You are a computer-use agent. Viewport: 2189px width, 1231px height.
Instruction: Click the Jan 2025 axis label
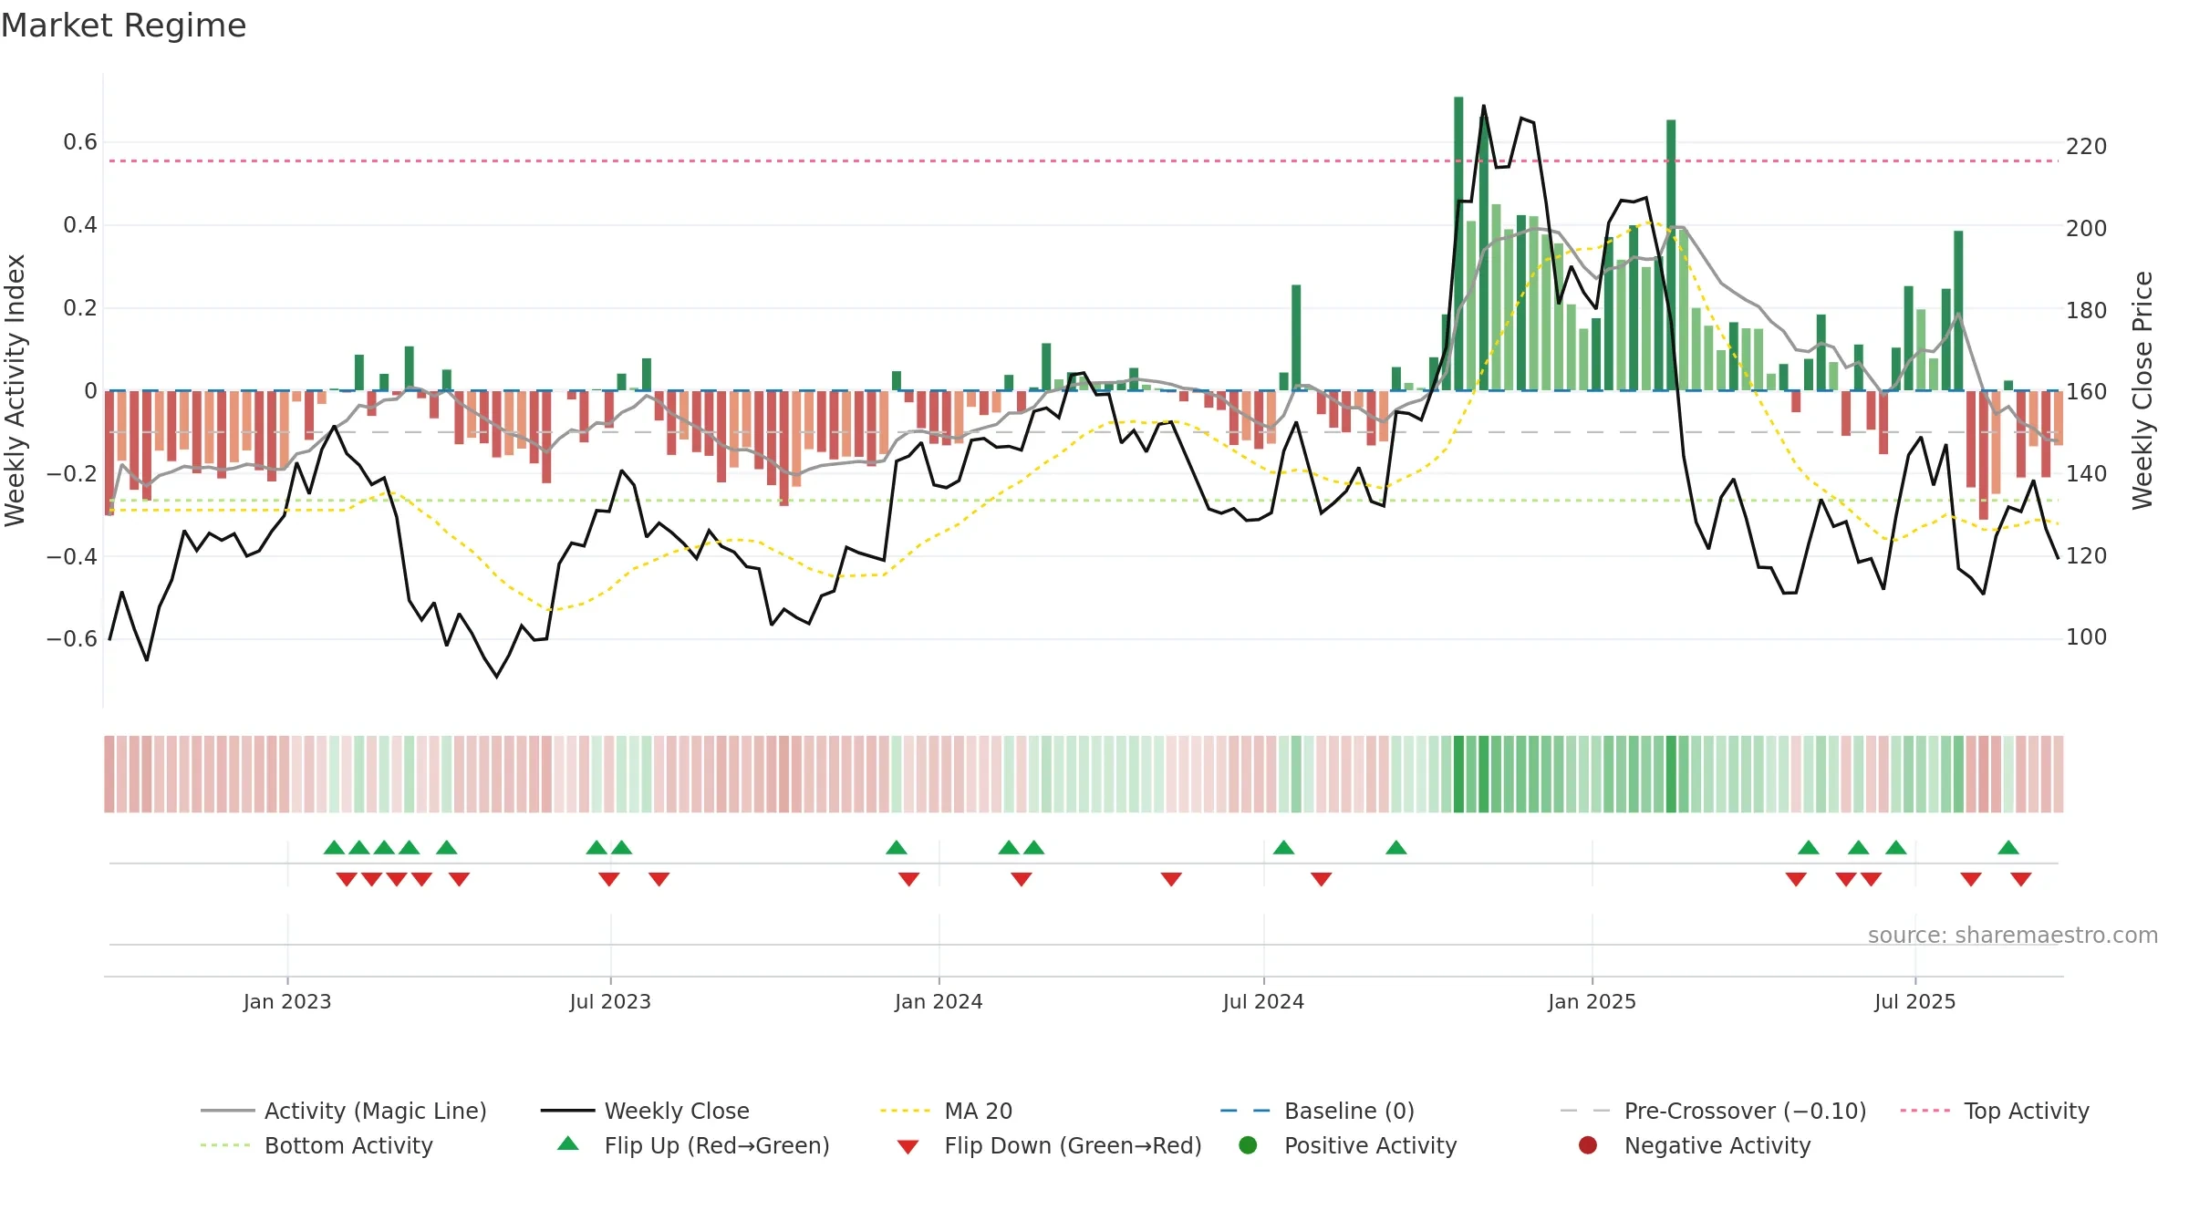pos(1592,1001)
